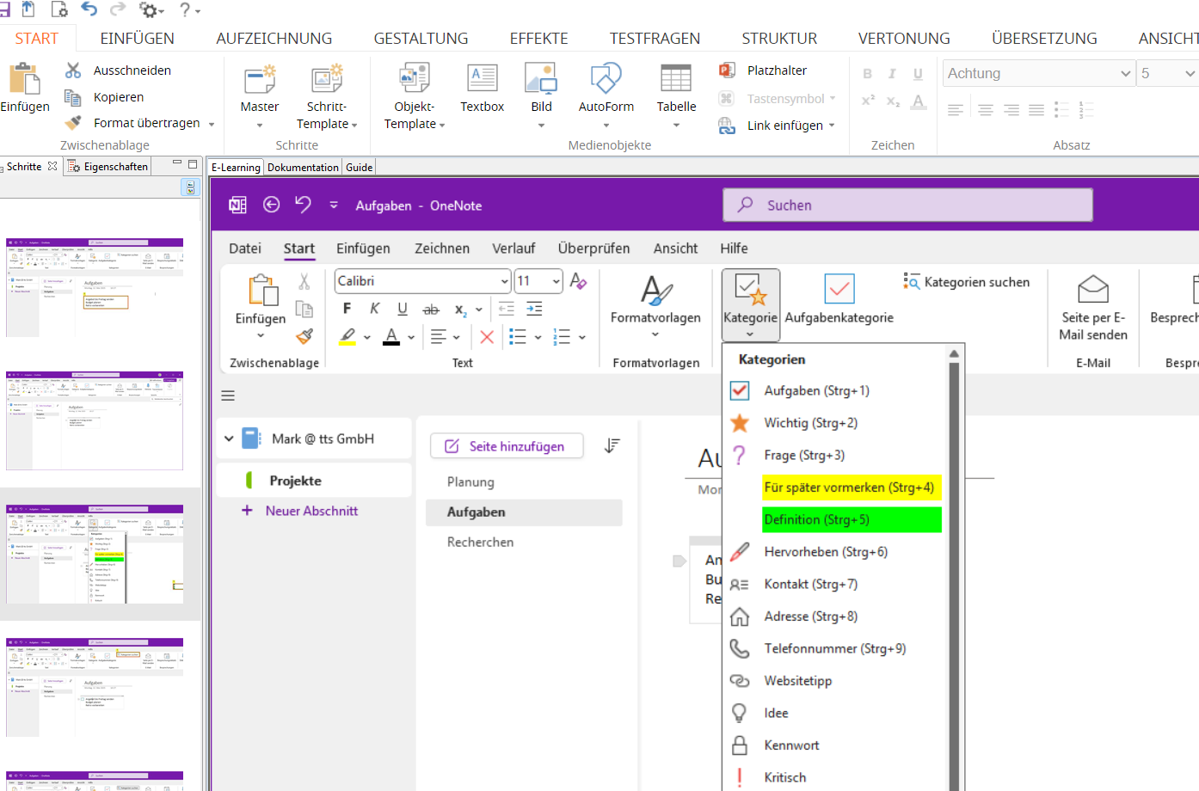This screenshot has width=1199, height=791.
Task: Click the Kopieren icon in Zwischenablage
Action: (x=73, y=97)
